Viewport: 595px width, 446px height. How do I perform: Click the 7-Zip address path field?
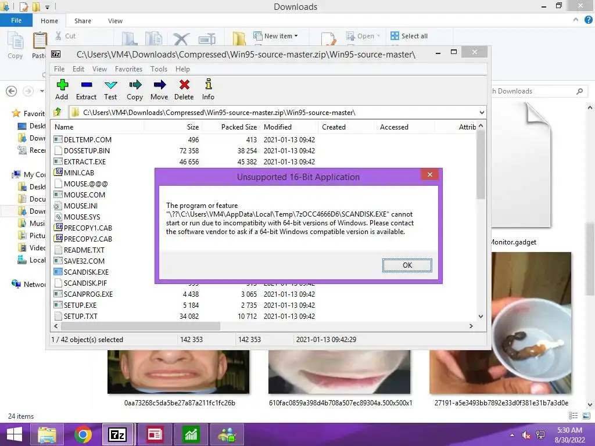[277, 113]
